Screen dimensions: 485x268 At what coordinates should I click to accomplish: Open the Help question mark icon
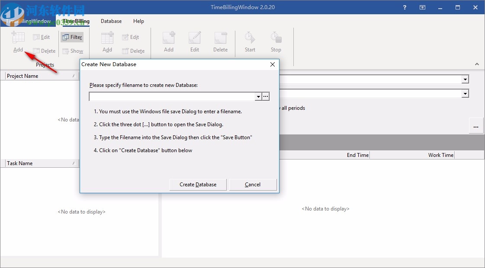(x=404, y=7)
